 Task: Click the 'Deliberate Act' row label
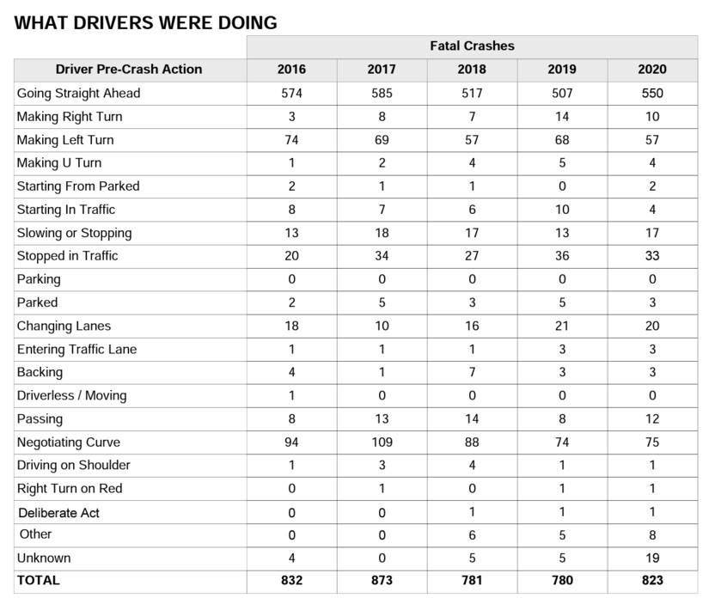click(x=59, y=513)
